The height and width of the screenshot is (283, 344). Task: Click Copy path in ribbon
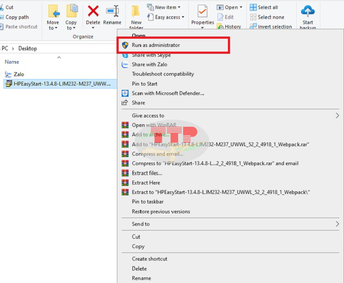15,17
